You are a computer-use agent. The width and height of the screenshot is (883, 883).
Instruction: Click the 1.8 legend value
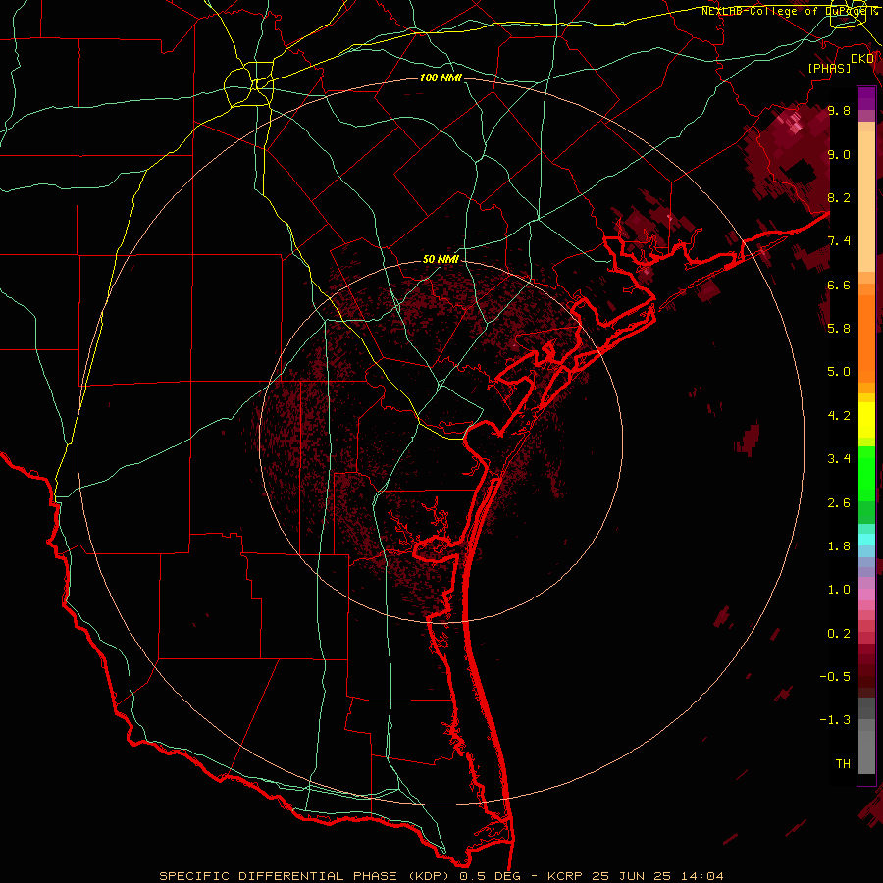(x=839, y=546)
